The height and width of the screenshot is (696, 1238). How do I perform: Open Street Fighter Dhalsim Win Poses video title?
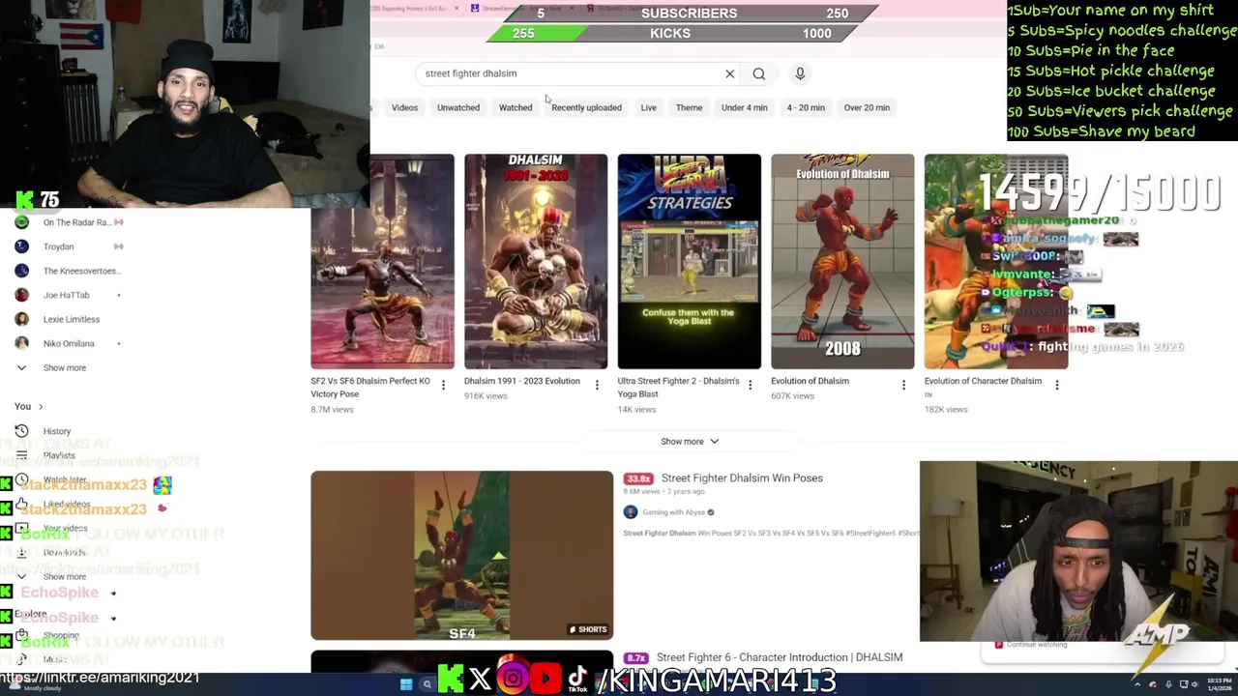tap(742, 478)
